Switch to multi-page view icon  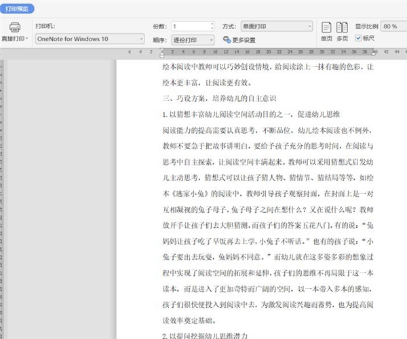pyautogui.click(x=343, y=27)
